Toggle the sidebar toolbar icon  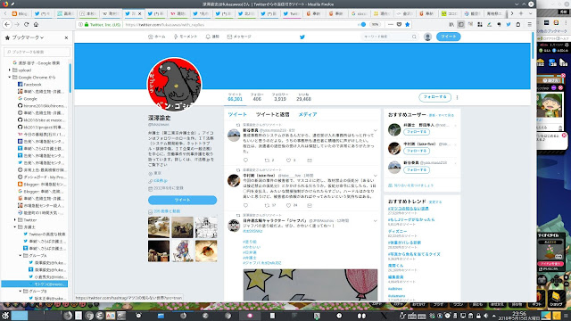tap(460, 24)
